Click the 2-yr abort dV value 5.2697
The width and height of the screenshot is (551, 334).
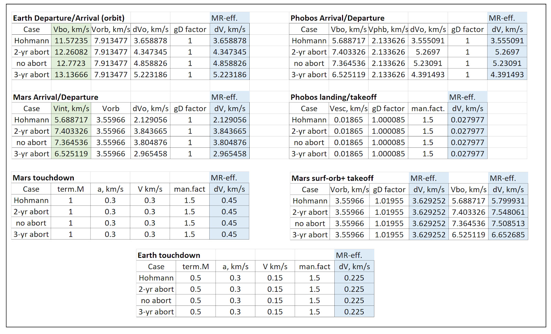click(507, 52)
